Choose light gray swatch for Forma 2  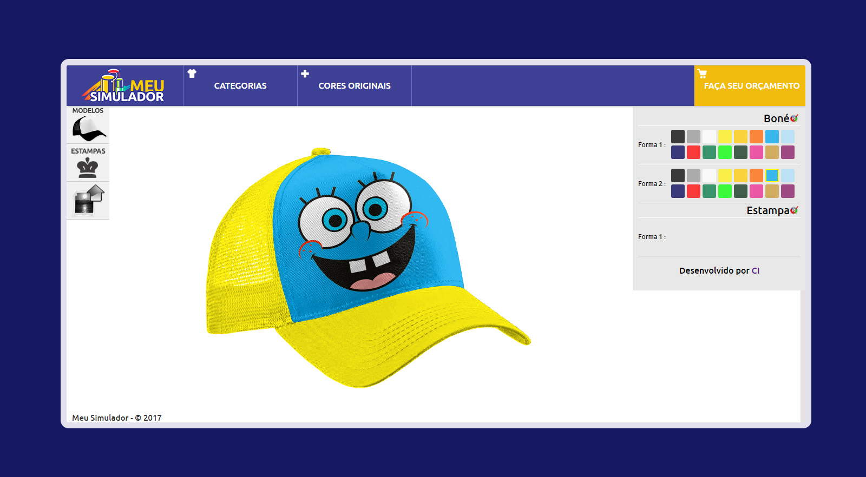693,175
